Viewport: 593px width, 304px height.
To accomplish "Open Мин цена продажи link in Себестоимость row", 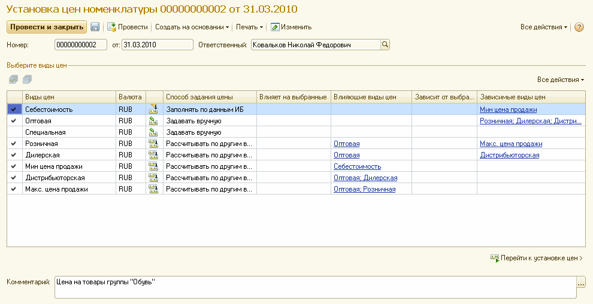I will pyautogui.click(x=509, y=110).
